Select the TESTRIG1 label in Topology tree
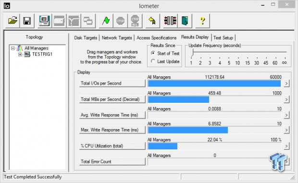This screenshot has width=298, height=183. (42, 54)
